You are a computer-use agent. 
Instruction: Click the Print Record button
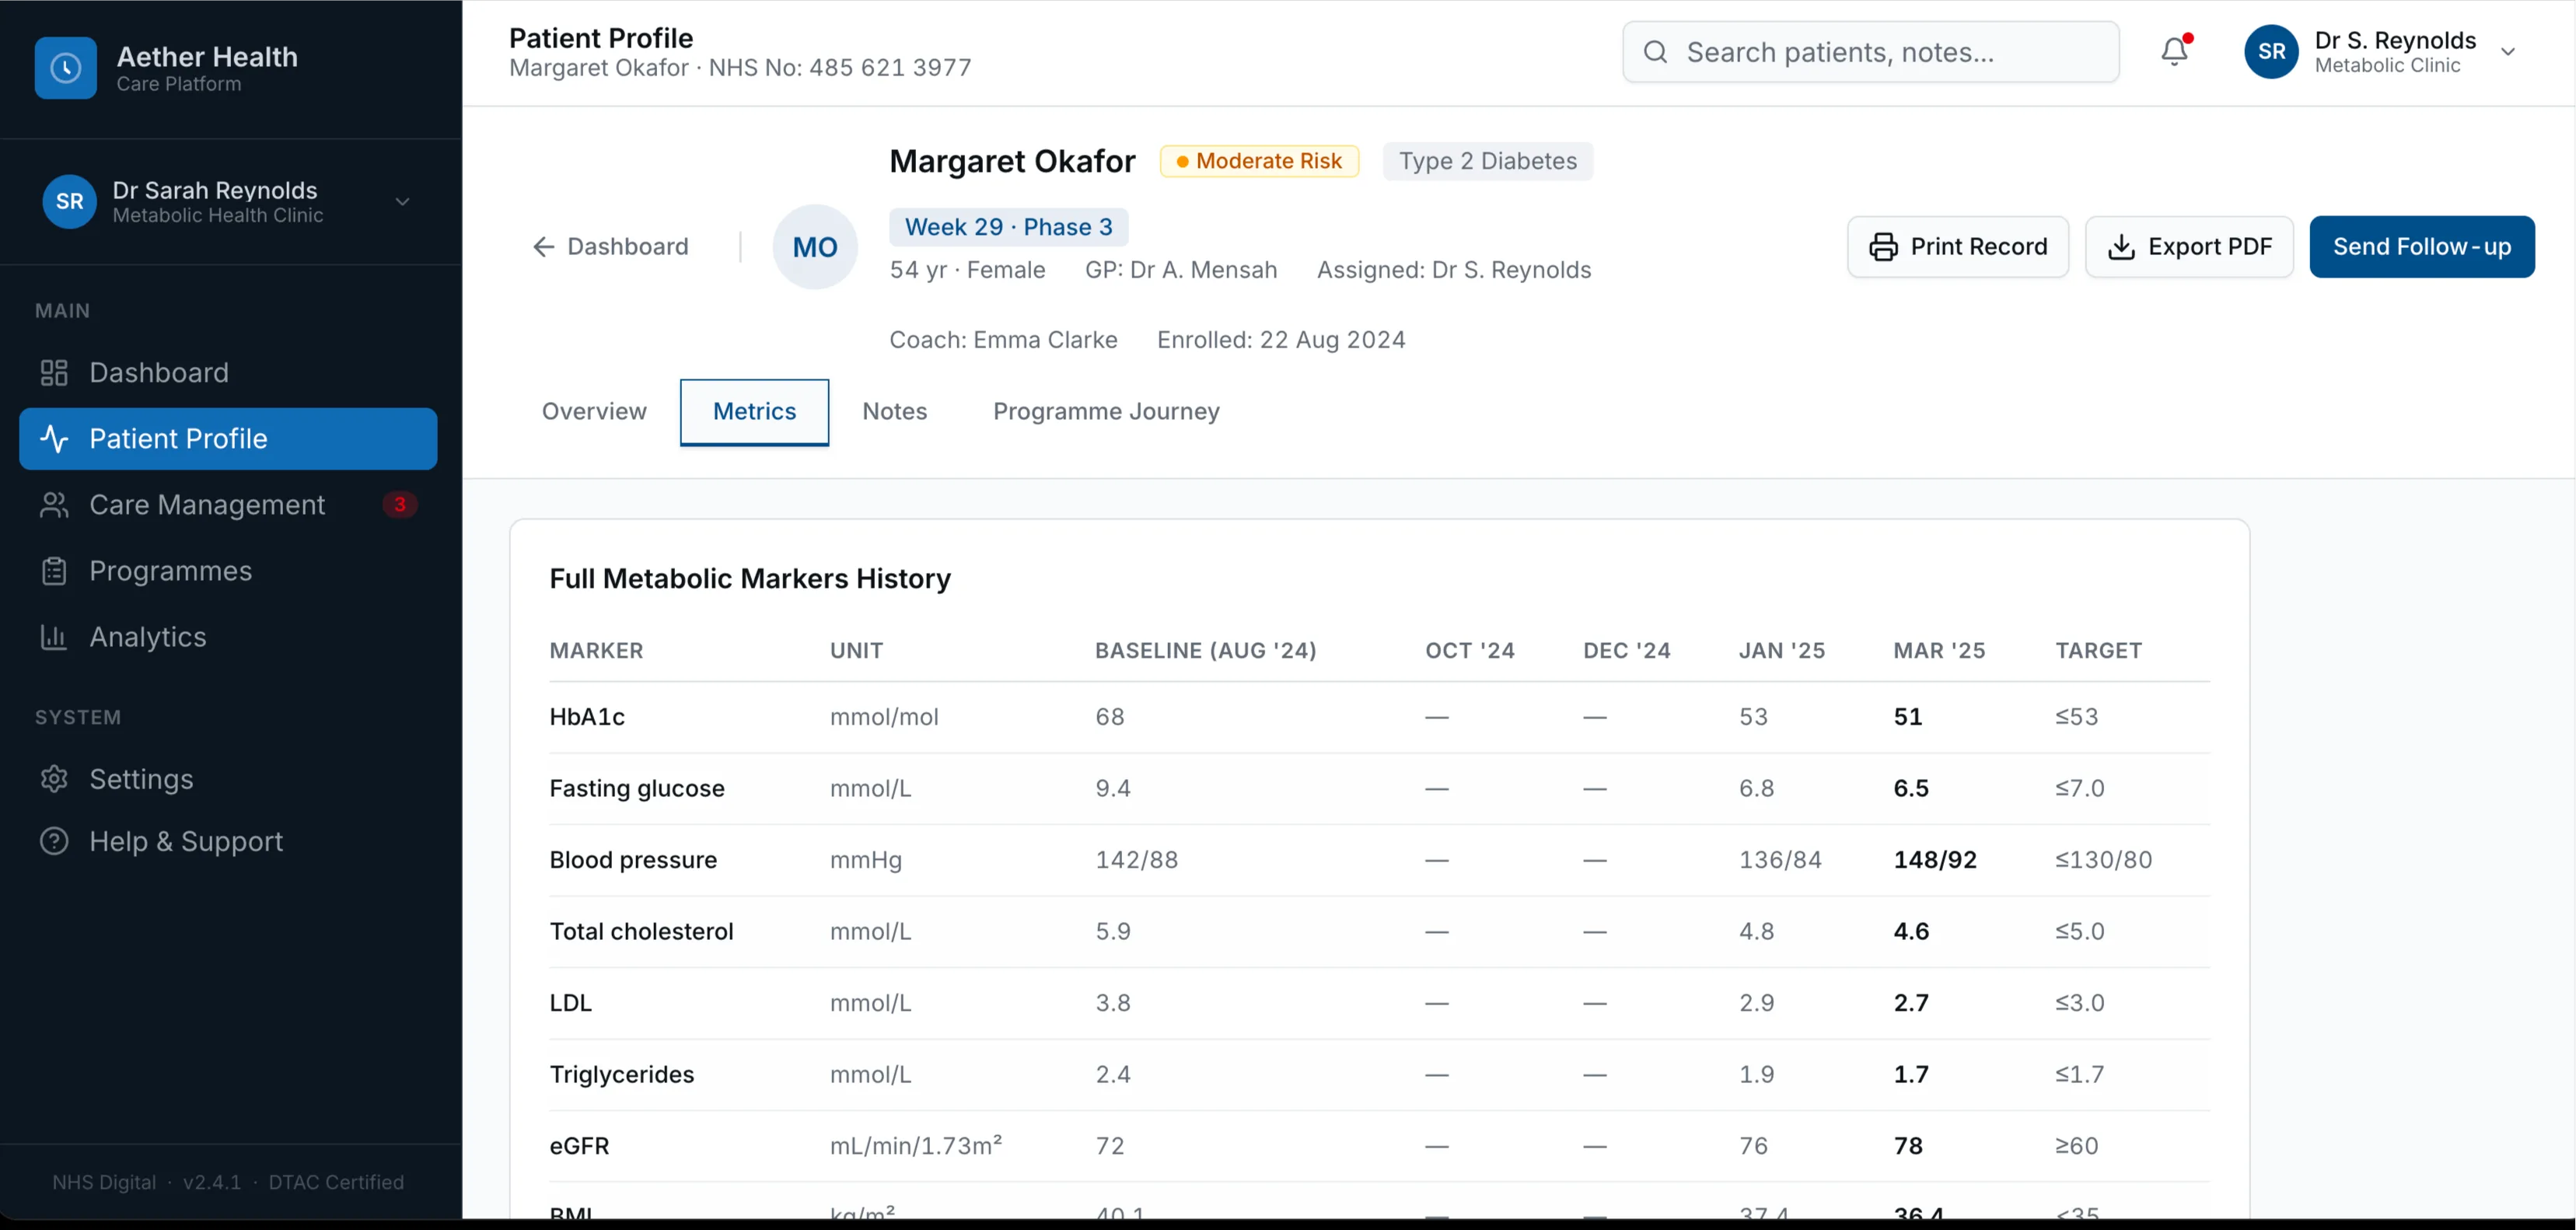click(x=1957, y=247)
